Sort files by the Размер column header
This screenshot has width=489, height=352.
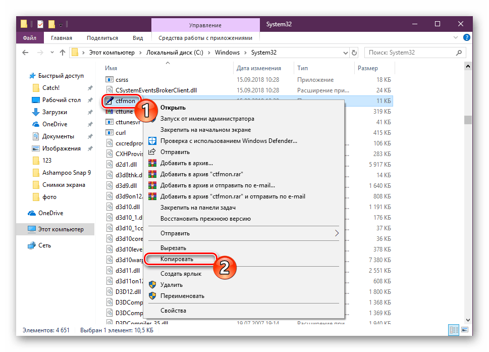367,68
